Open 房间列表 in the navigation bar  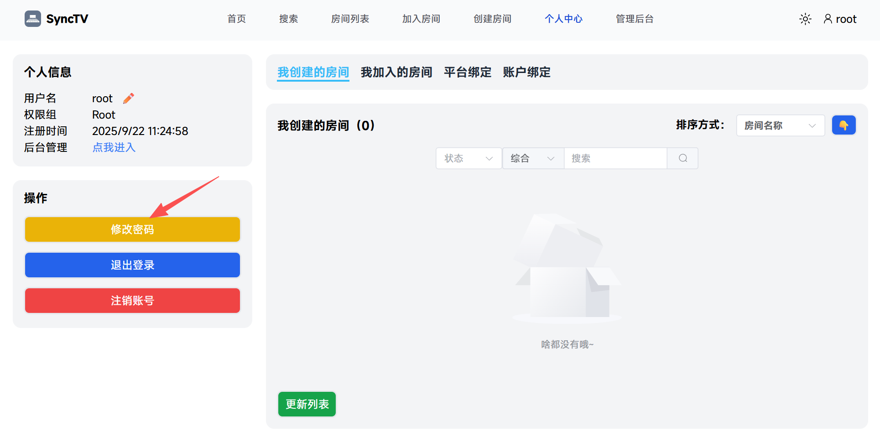350,19
